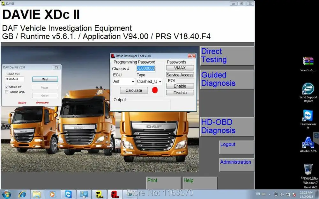Open TeamViewer 9 desktop shortcut

click(308, 119)
